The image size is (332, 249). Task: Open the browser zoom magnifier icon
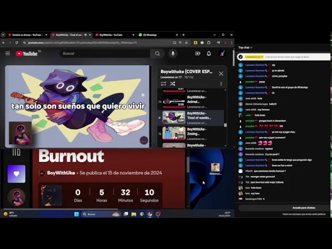point(181,43)
